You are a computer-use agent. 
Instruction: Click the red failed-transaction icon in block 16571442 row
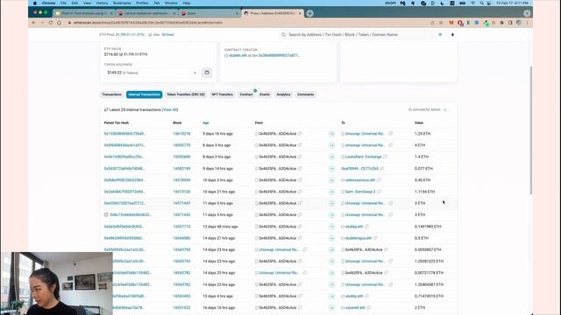point(106,215)
